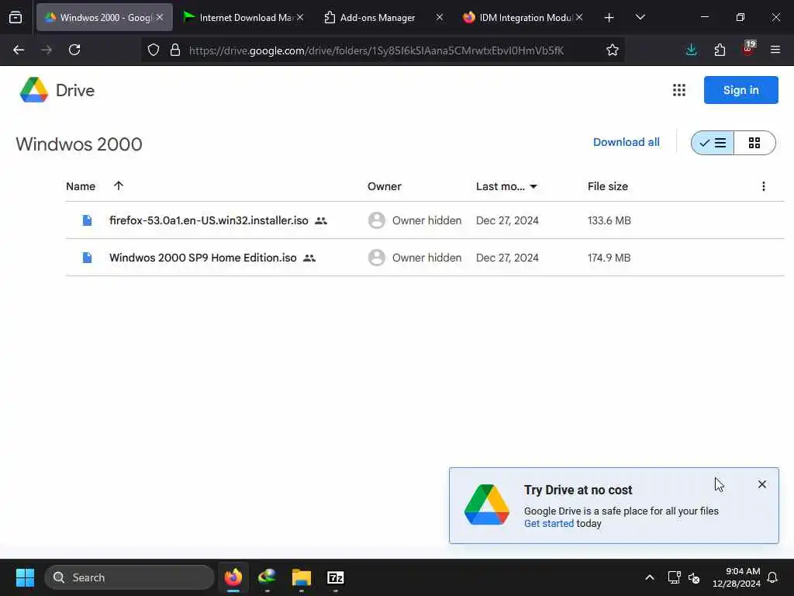This screenshot has height=596, width=794.
Task: Open the three-dot more options menu in header
Action: click(x=764, y=186)
